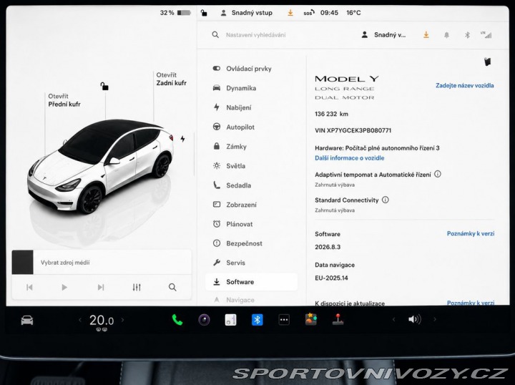
Task: Tap car controls icon in bottom bar
Action: coord(27,320)
